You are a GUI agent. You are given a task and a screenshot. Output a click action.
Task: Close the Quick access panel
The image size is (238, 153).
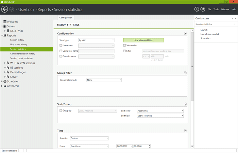click(x=236, y=18)
